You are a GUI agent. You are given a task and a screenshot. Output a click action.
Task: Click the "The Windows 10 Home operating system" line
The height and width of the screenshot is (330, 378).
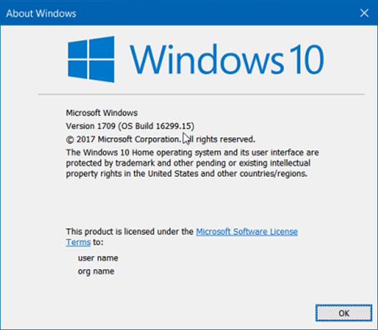192,153
